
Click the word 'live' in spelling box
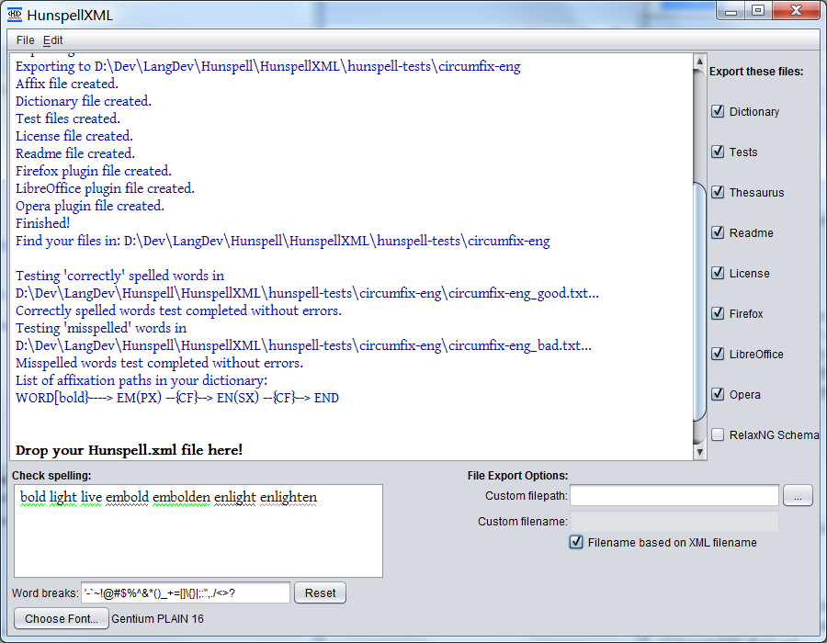tap(91, 497)
